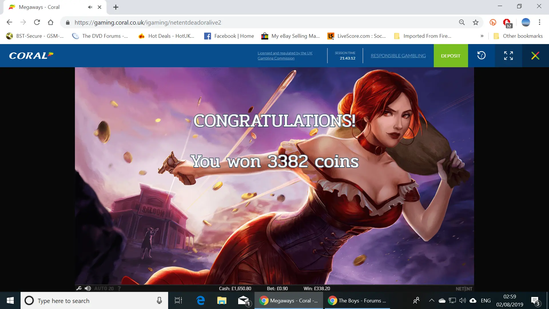Image resolution: width=549 pixels, height=309 pixels.
Task: Open game help question mark
Action: point(119,288)
